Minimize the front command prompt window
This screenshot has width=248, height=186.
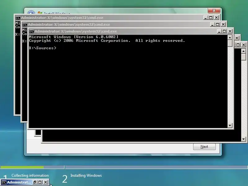click(219, 31)
